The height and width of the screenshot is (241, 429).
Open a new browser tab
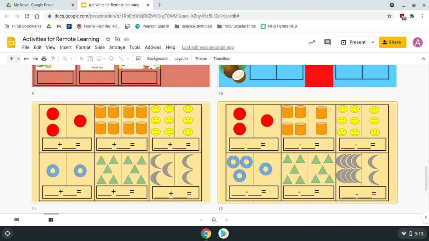(160, 5)
